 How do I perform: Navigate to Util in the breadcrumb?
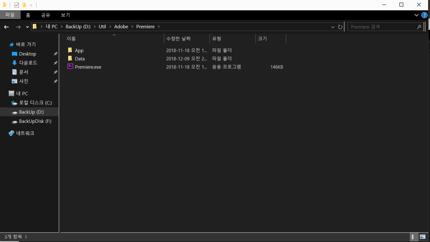[x=102, y=27]
